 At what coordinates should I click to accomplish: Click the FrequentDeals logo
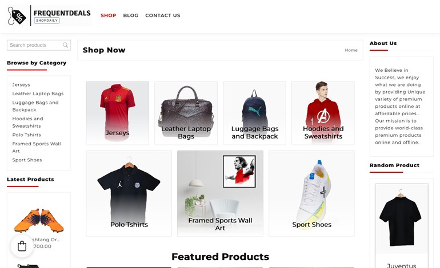click(x=49, y=16)
